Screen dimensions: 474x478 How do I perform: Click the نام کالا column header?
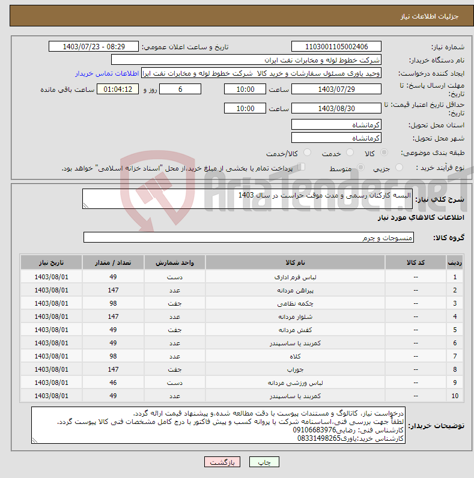[x=295, y=262]
